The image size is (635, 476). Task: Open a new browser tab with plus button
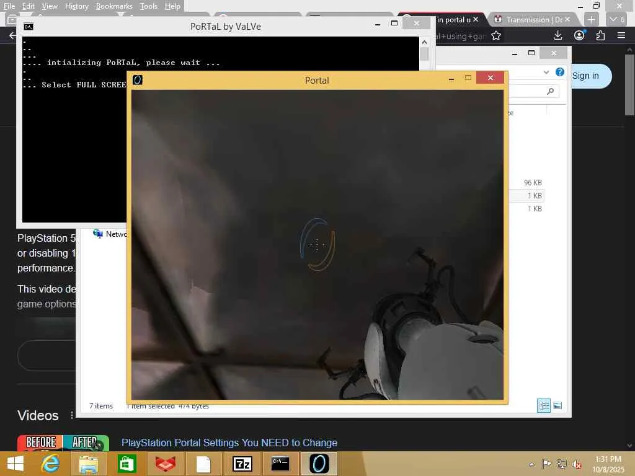click(591, 19)
